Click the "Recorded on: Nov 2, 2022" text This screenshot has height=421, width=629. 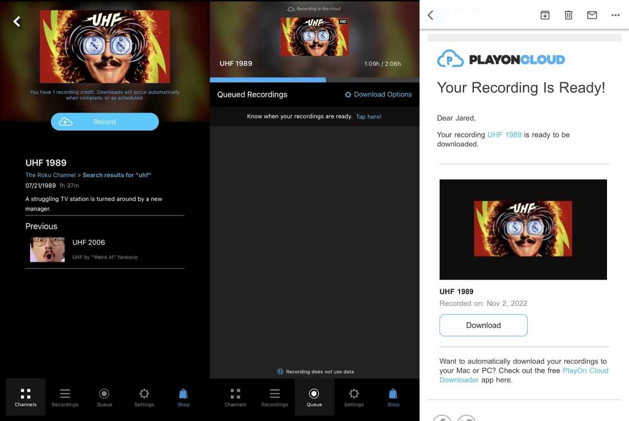(483, 303)
